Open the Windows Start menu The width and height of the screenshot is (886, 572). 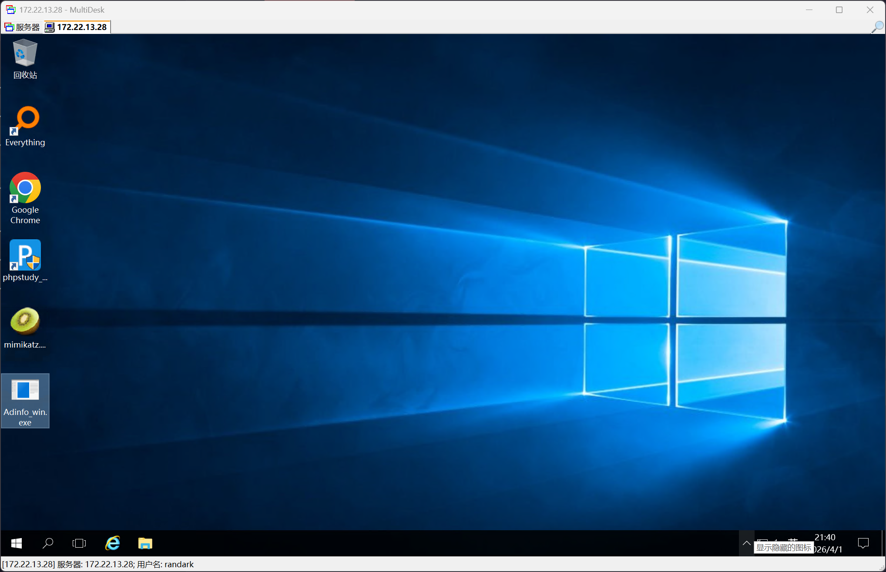coord(17,543)
